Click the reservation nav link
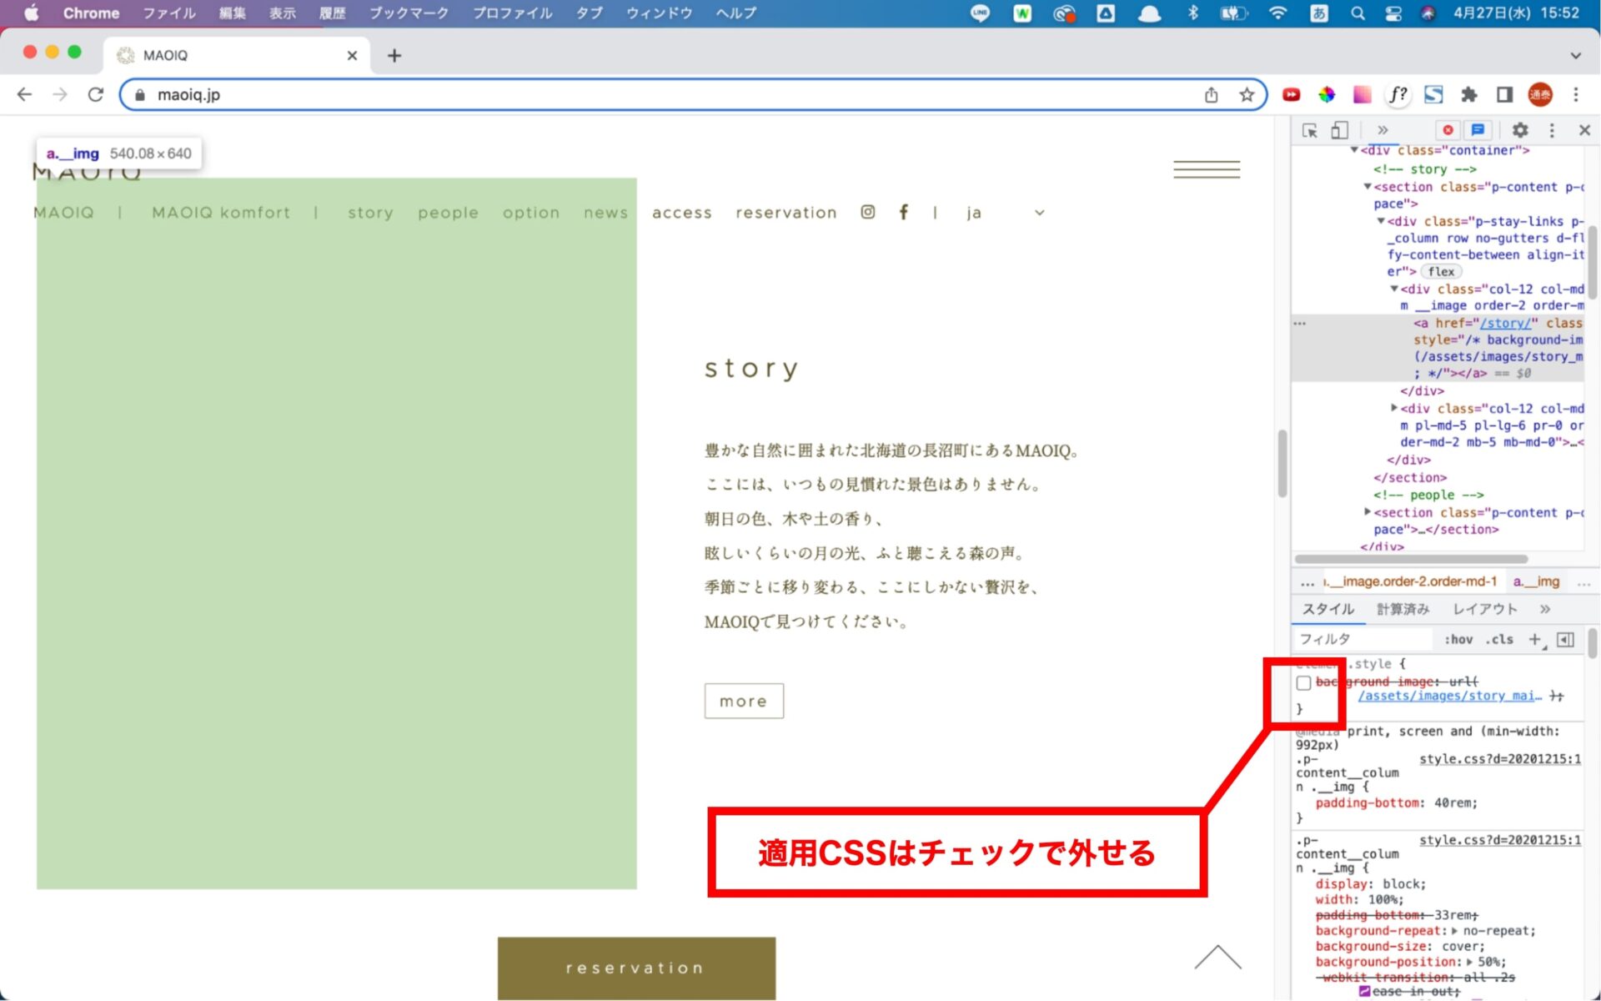This screenshot has width=1601, height=1001. point(785,213)
